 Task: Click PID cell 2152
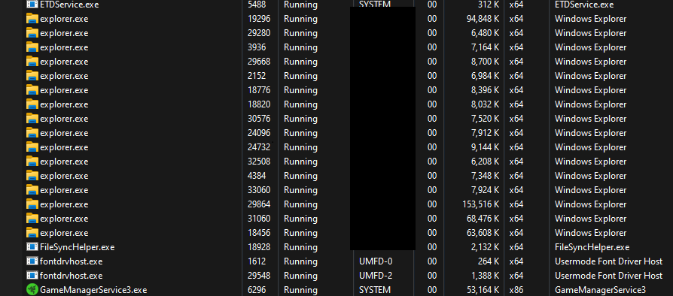point(257,76)
